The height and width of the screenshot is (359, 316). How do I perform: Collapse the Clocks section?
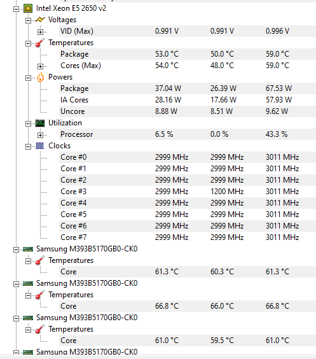click(x=28, y=146)
